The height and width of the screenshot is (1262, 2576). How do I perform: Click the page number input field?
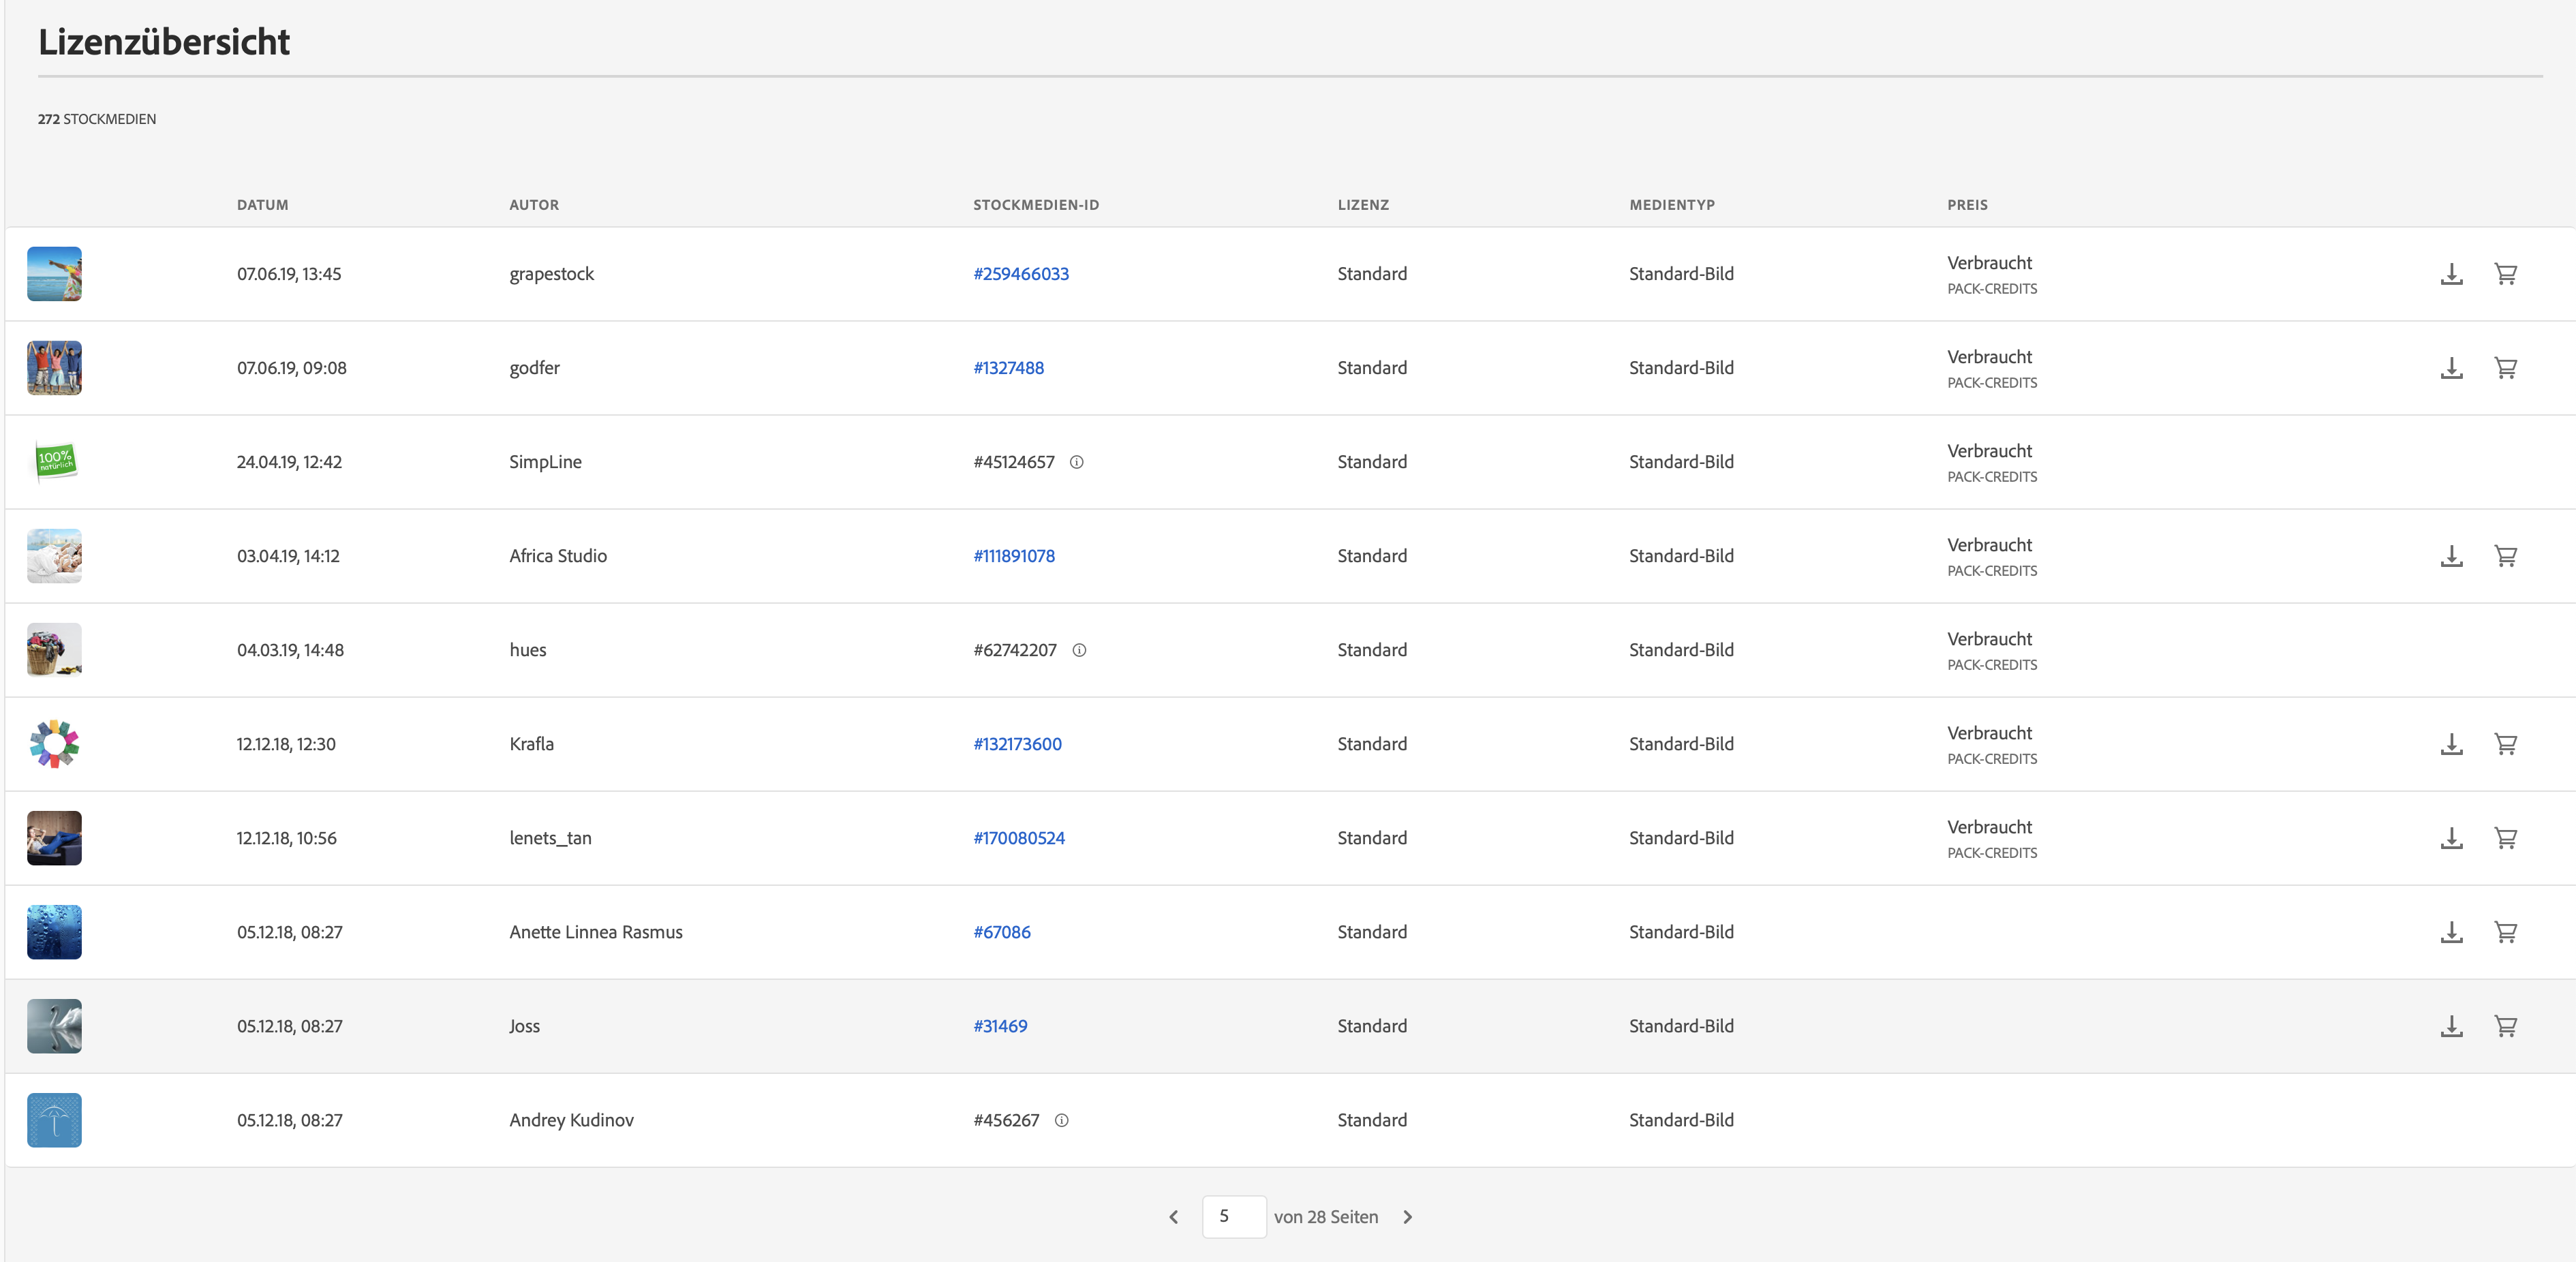[1234, 1217]
